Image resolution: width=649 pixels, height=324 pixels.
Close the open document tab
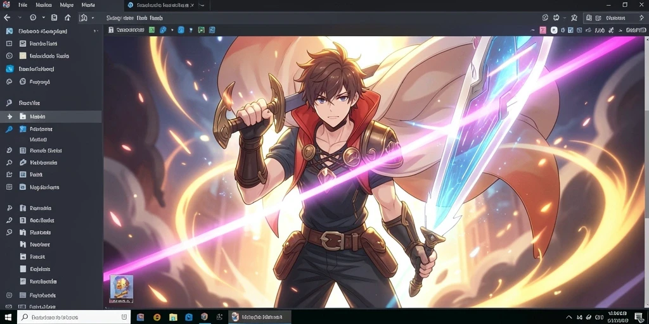(x=191, y=5)
